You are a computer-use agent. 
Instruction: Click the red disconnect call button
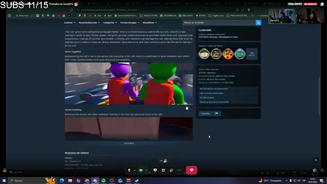click(x=192, y=170)
